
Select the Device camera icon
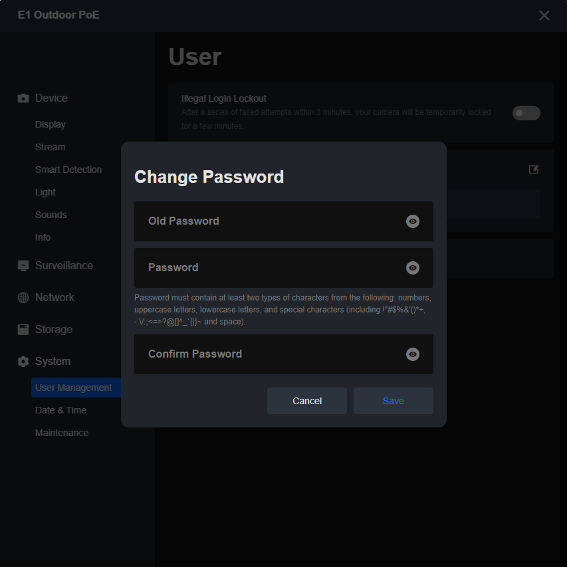pyautogui.click(x=22, y=98)
